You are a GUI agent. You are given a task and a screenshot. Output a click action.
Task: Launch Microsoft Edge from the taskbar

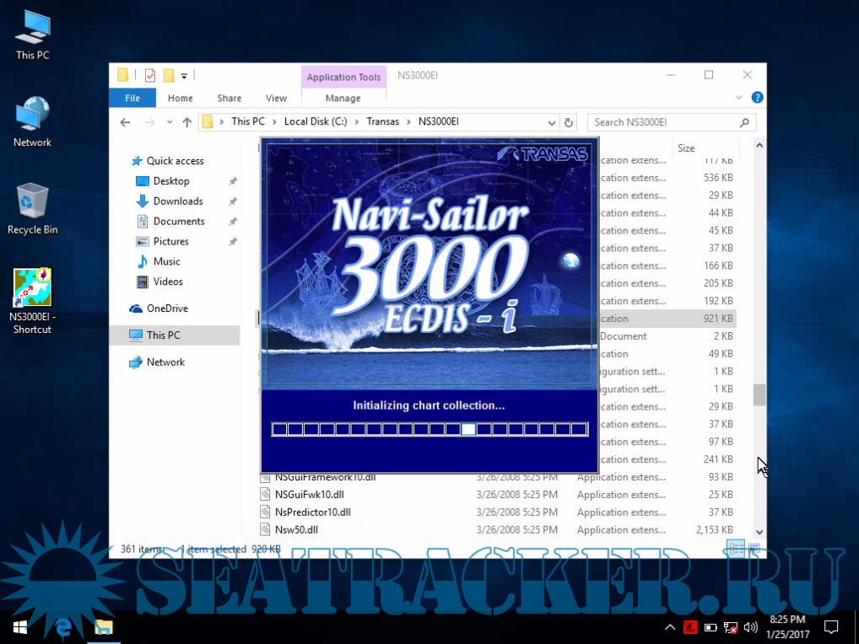tap(62, 627)
